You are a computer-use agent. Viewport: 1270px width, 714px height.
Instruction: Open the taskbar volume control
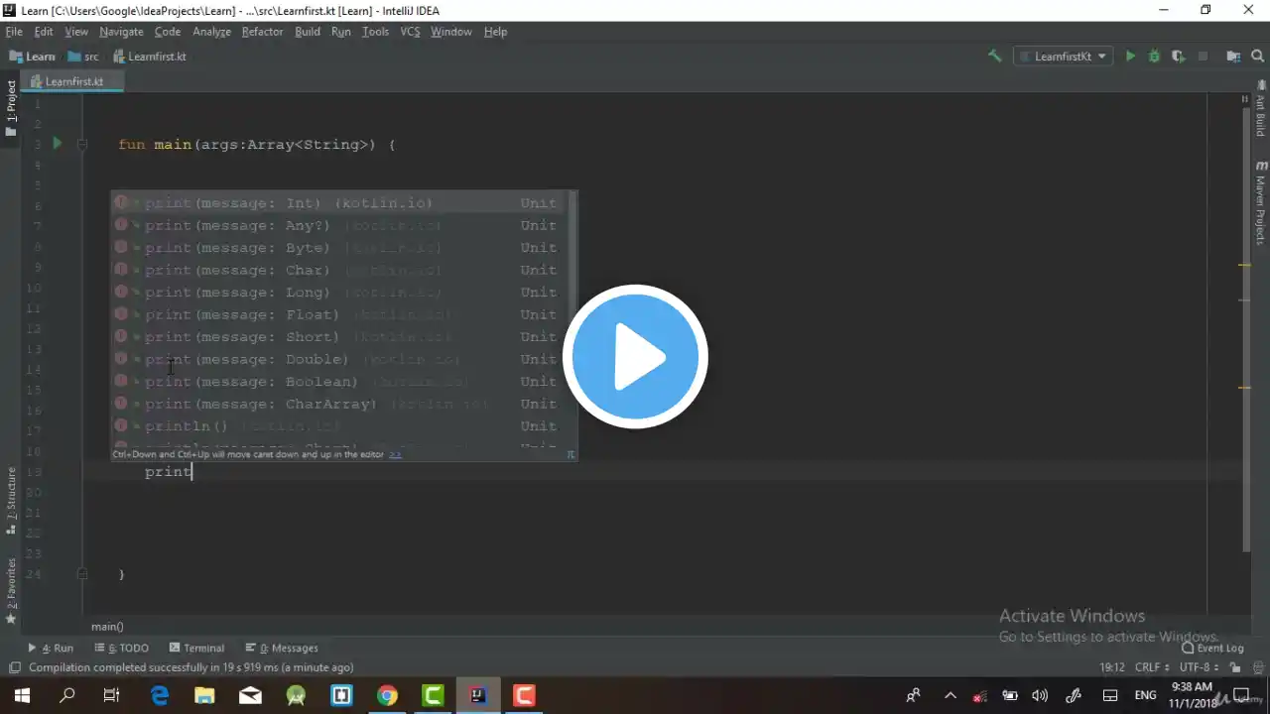pos(1040,695)
